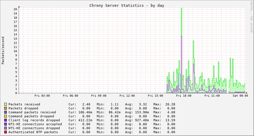Click the Command packets received Avg value 153.90m
Screen dimensions: 254x136
(142, 112)
